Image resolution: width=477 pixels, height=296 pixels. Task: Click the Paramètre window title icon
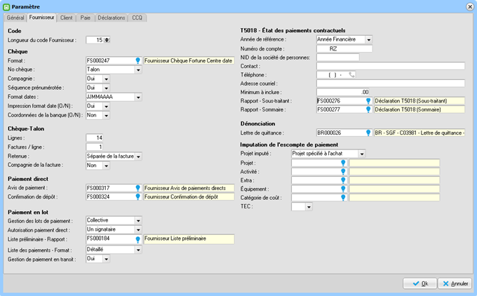point(6,7)
